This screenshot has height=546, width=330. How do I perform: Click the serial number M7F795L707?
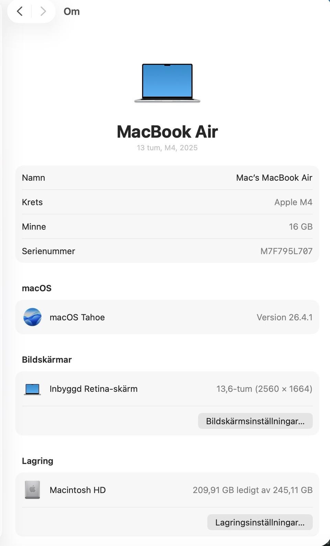tap(286, 251)
